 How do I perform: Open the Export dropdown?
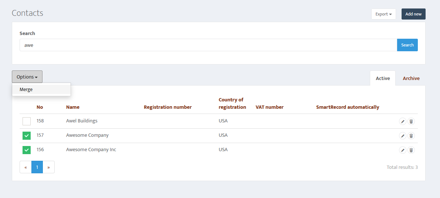pyautogui.click(x=383, y=14)
